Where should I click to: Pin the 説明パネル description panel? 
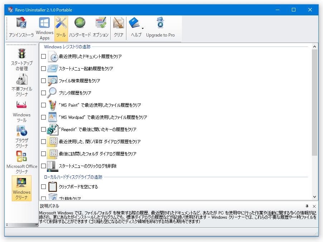[x=307, y=206]
